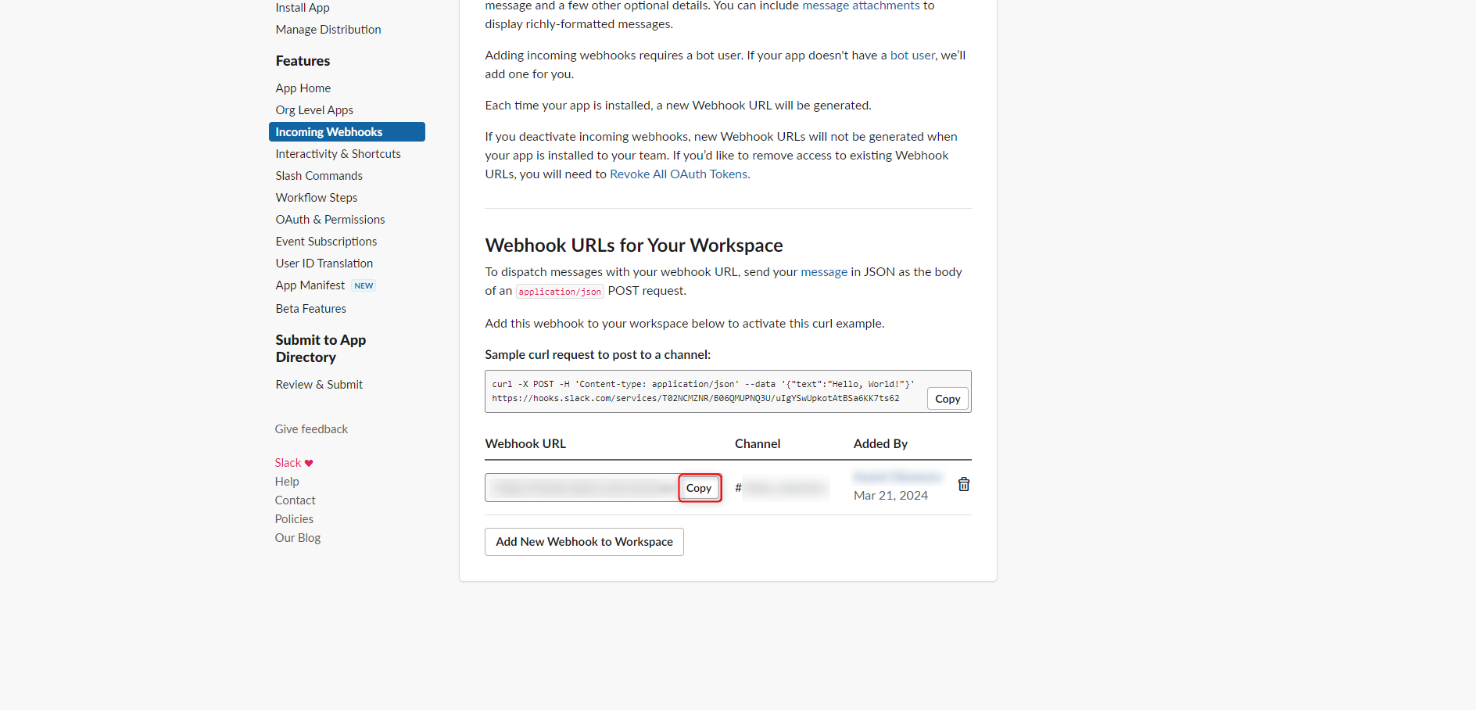The width and height of the screenshot is (1476, 710).
Task: Click the Slack heart link in the sidebar
Action: [293, 463]
